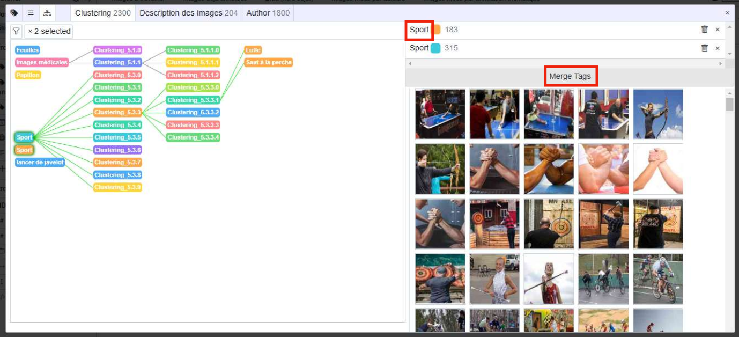Open the MN AXE target thumbnail
Viewport: 739px width, 337px height.
(549, 224)
